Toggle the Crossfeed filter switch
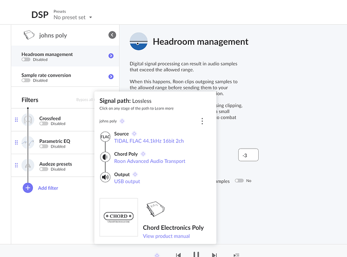The image size is (347, 257). click(x=44, y=124)
